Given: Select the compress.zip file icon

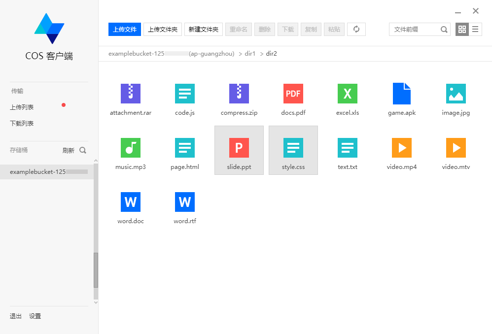Looking at the screenshot, I should (x=239, y=94).
